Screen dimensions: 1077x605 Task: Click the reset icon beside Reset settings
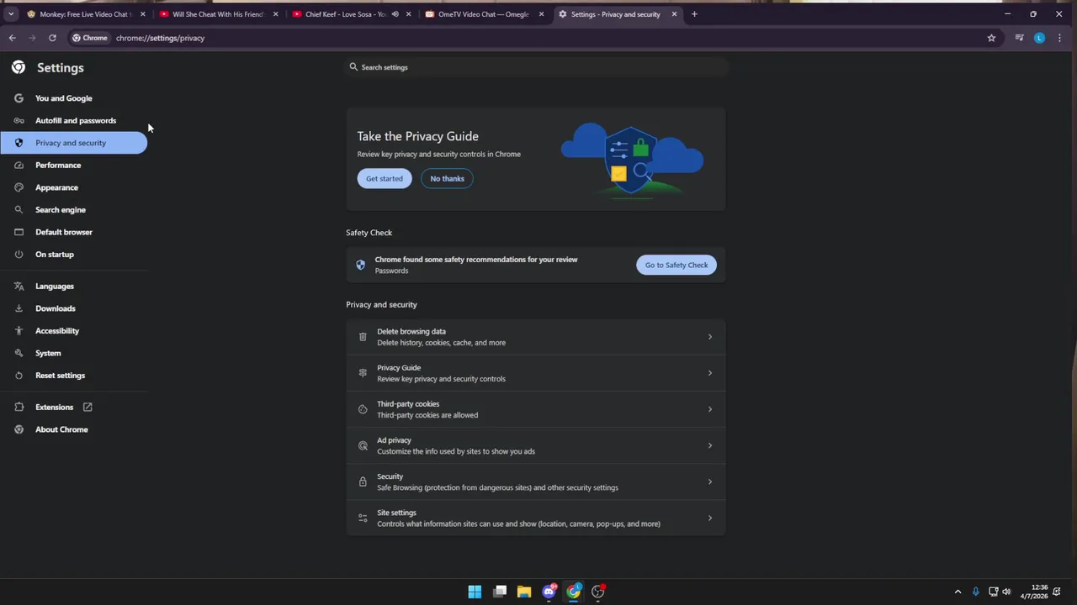19,376
